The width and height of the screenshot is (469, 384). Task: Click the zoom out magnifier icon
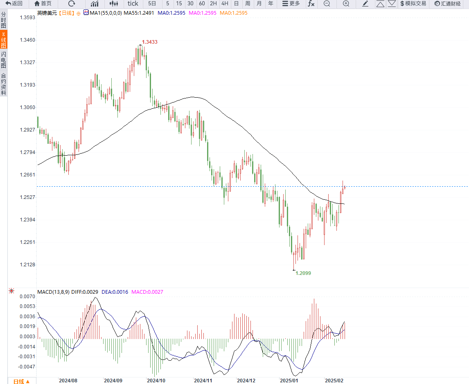327,4
